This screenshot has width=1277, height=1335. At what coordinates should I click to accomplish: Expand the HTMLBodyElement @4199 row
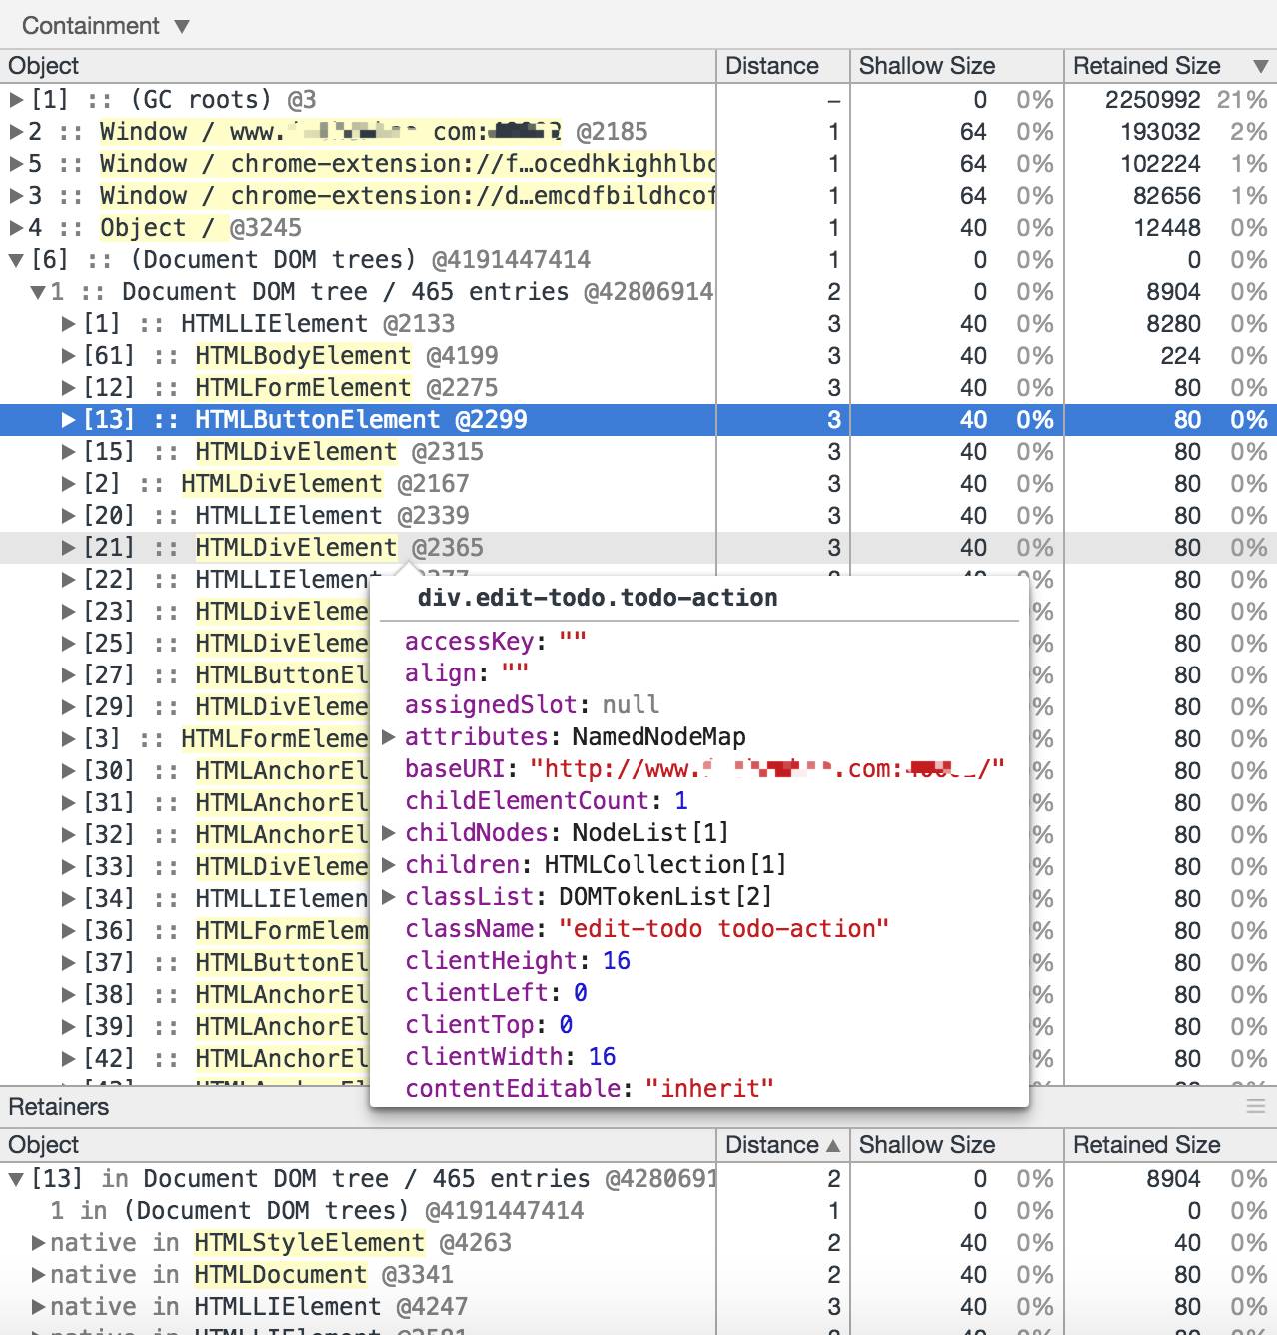[68, 356]
